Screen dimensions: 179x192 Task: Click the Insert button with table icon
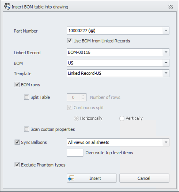click(92, 178)
